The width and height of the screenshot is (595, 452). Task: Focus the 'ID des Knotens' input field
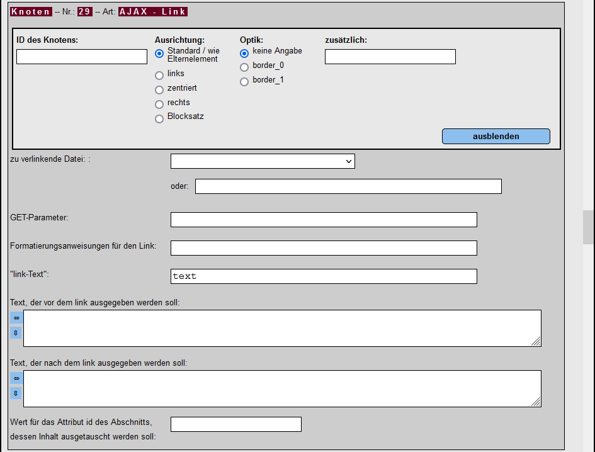(82, 57)
